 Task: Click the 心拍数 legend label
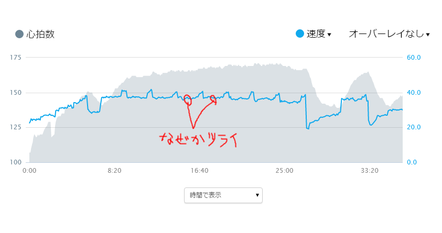coord(40,35)
